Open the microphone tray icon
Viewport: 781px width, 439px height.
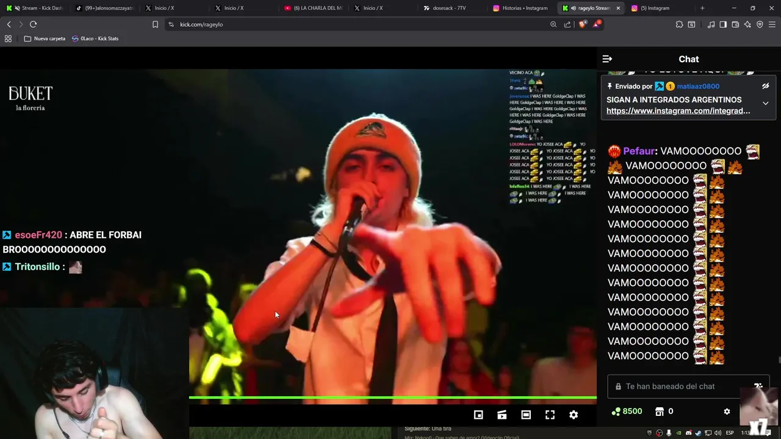tap(669, 433)
